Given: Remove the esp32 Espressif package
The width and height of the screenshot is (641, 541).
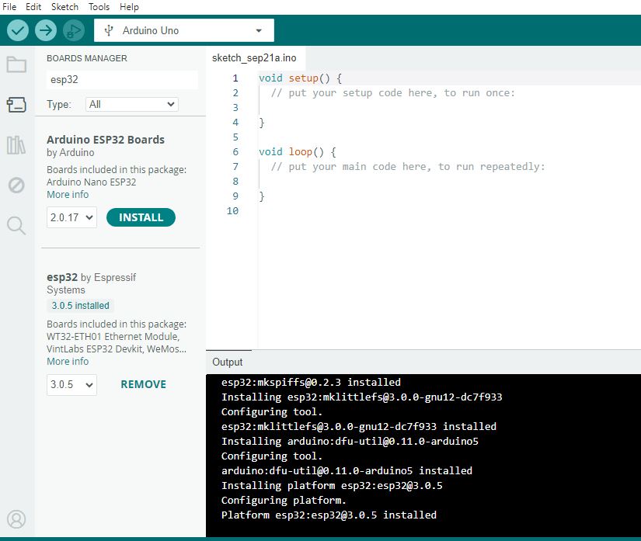Looking at the screenshot, I should pos(144,384).
